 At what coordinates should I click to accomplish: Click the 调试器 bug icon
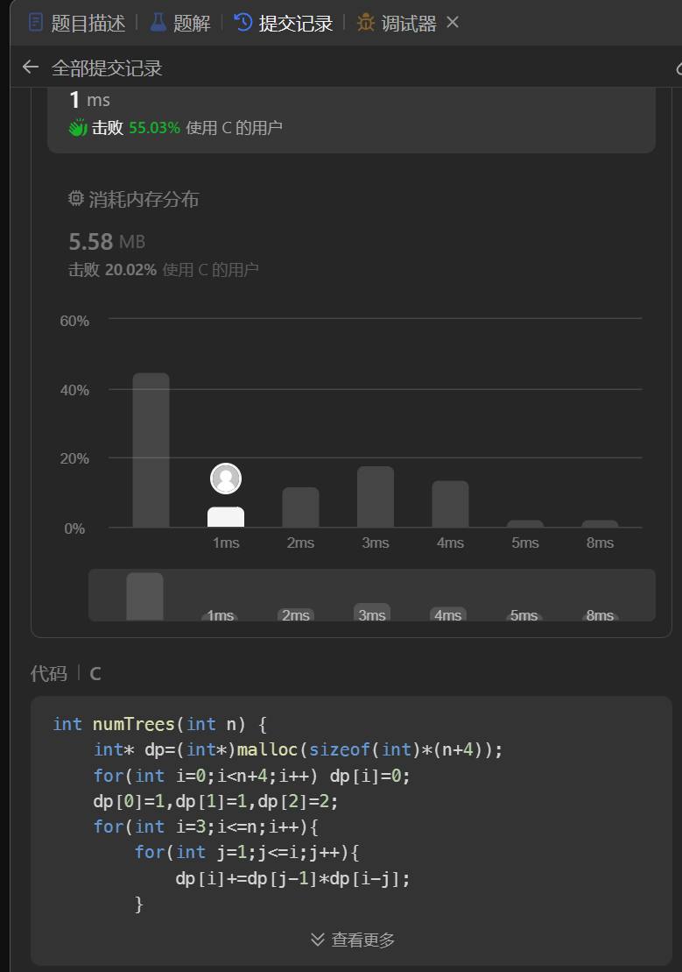pyautogui.click(x=366, y=23)
